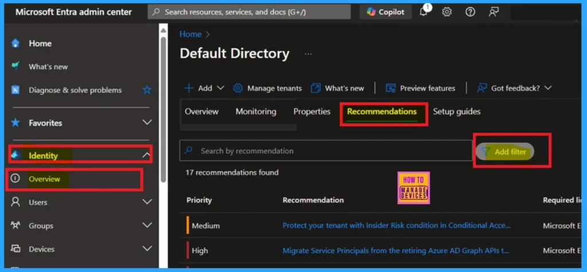Select the Recommendations tab
The image size is (587, 272).
(382, 112)
